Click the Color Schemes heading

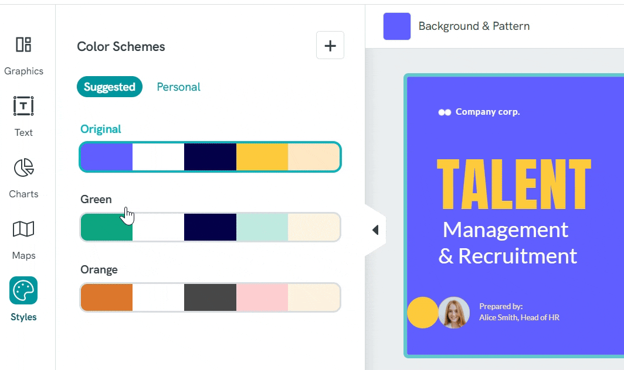[x=121, y=47]
